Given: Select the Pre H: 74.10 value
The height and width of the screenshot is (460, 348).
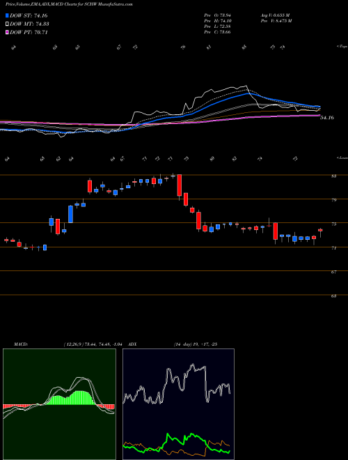Looking at the screenshot, I should pos(217,21).
